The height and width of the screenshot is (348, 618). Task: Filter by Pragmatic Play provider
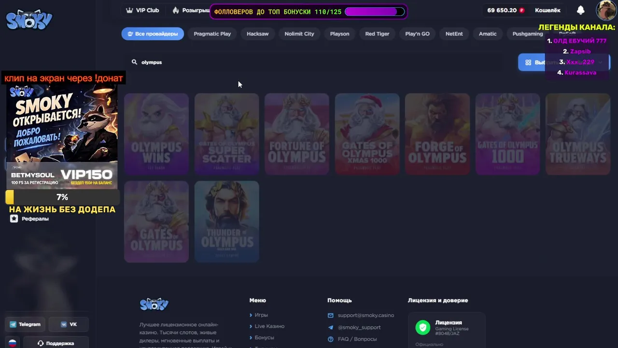coord(212,34)
